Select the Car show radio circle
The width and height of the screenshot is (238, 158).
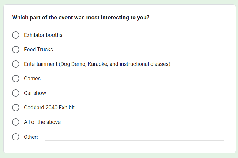(x=16, y=93)
